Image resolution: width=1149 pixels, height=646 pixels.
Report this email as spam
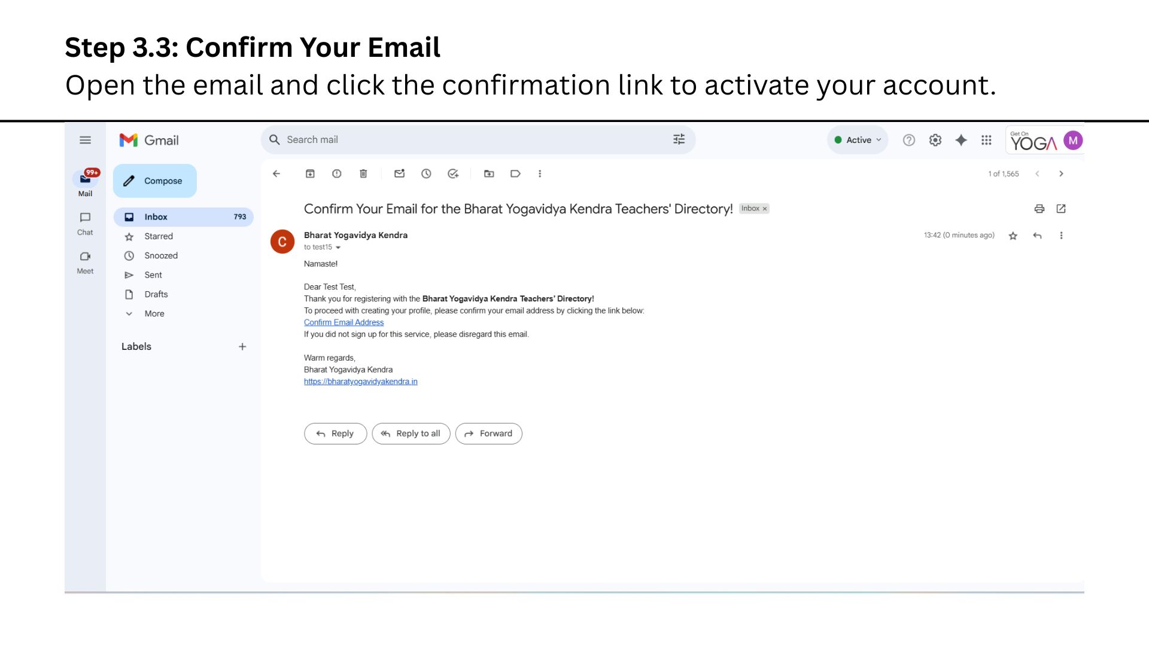pyautogui.click(x=337, y=173)
